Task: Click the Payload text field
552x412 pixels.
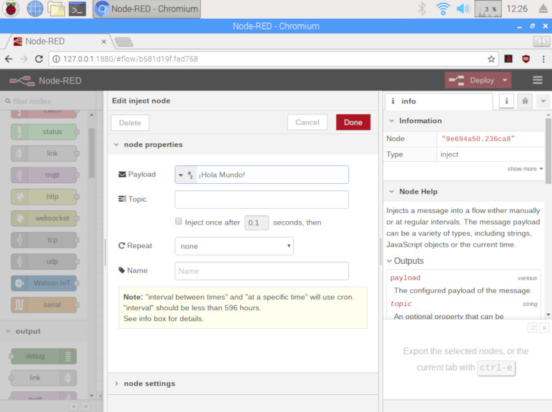Action: [272, 175]
